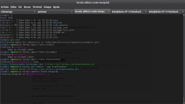Click the second window control button in title bar
The width and height of the screenshot is (185, 104).
(x=7, y=3)
